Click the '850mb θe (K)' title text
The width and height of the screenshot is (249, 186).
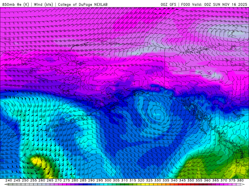[x=16, y=4]
